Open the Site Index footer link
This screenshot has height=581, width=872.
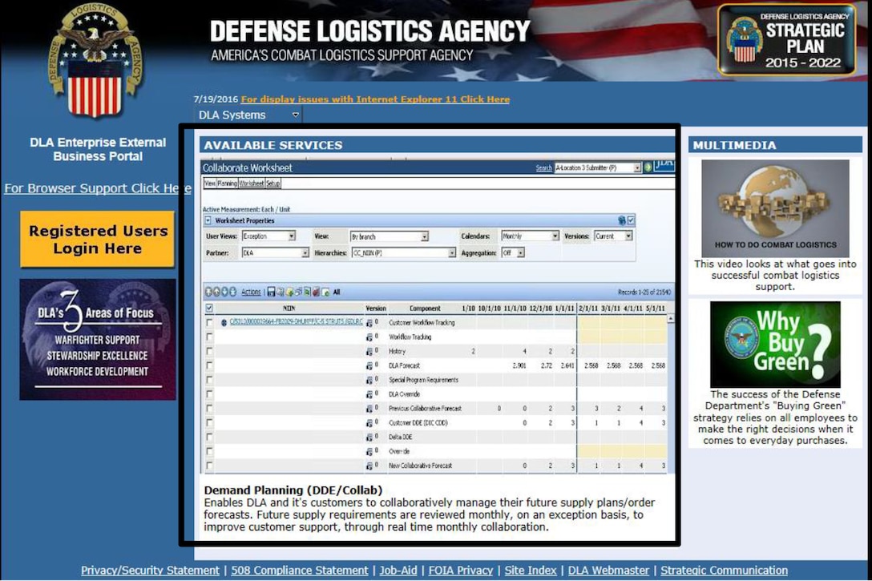(531, 570)
